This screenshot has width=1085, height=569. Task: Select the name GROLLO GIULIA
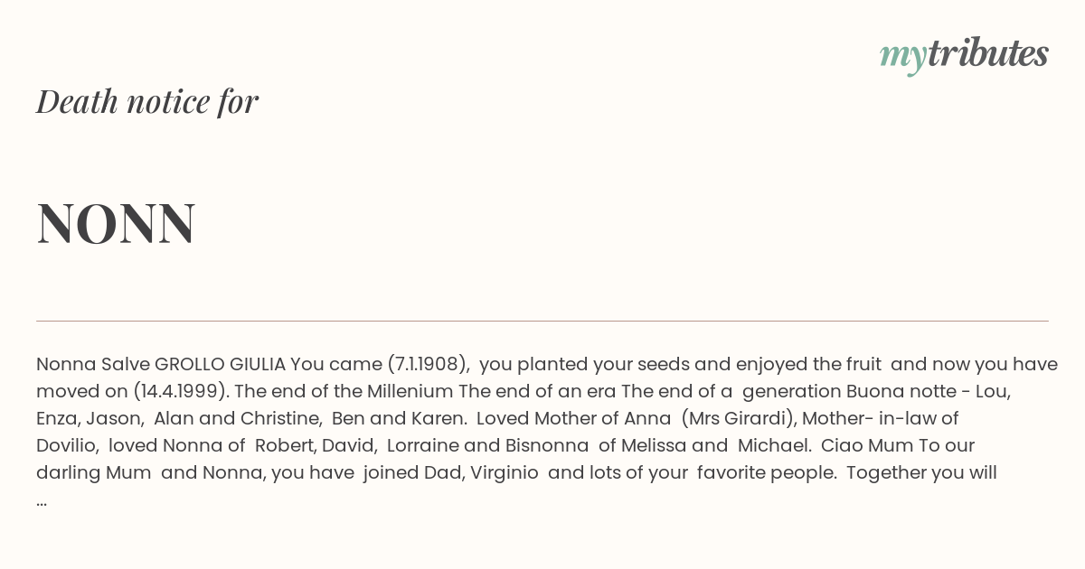click(220, 364)
